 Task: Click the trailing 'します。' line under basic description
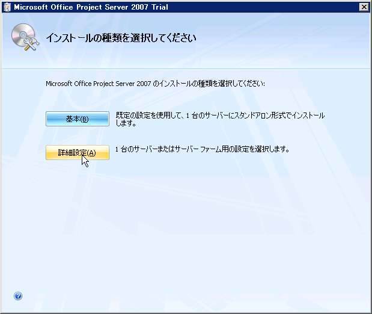tap(126, 124)
